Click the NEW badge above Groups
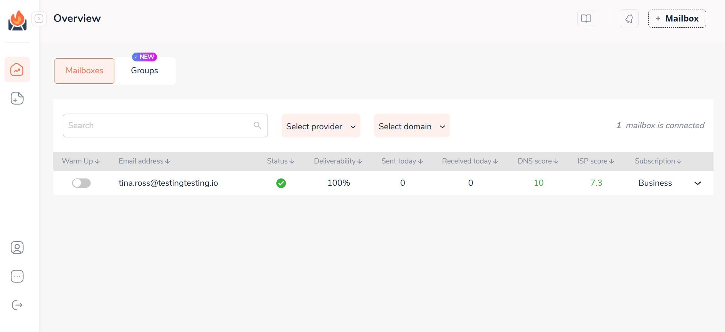Viewport: 725px width, 332px height. point(144,57)
